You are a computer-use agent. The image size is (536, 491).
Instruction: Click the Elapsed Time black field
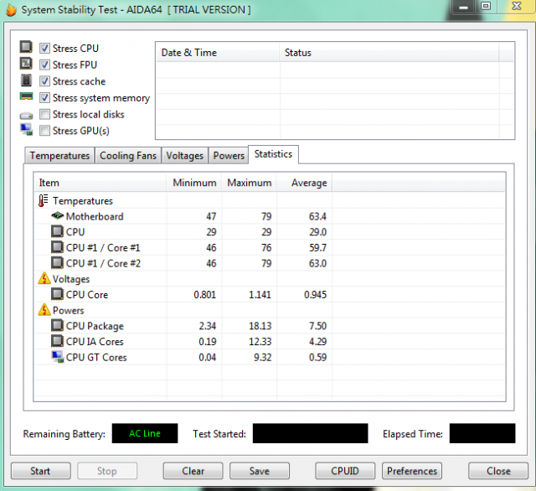(x=482, y=433)
